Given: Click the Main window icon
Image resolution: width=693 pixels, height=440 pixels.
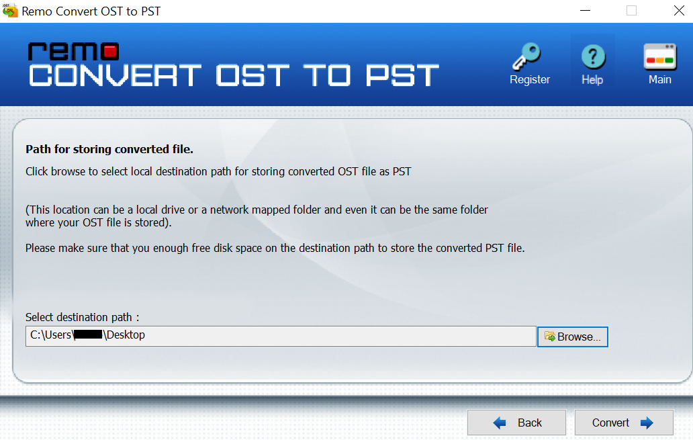Looking at the screenshot, I should [x=659, y=57].
